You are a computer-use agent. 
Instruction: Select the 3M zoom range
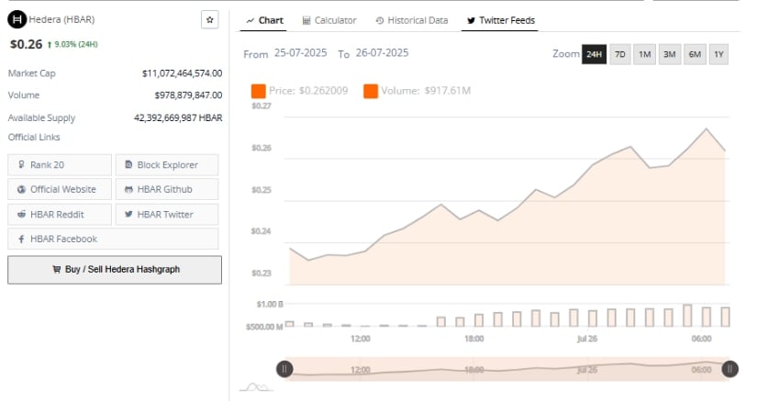click(669, 54)
